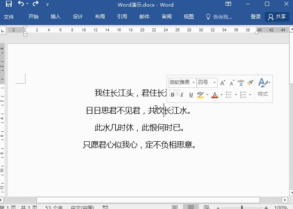Switch to the 开始 tab
The height and width of the screenshot is (209, 293).
tap(33, 17)
